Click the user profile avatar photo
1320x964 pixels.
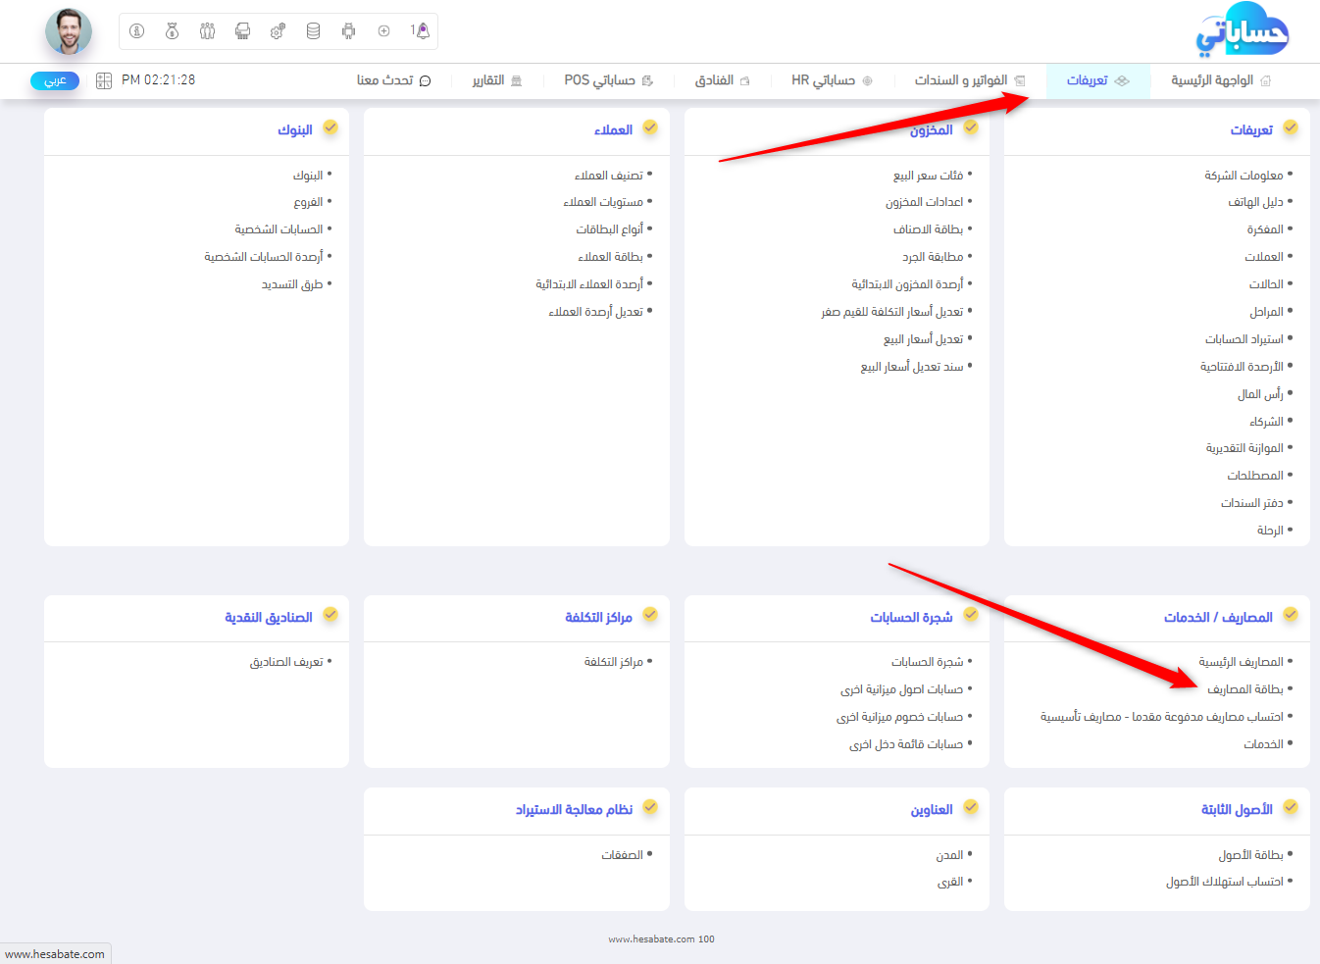[69, 31]
